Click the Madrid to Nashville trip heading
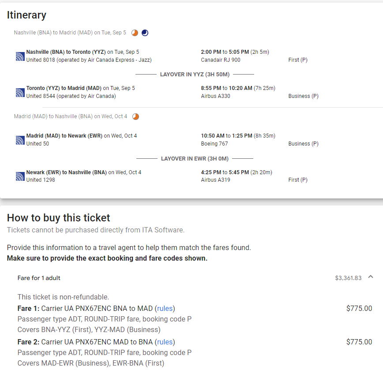Image resolution: width=383 pixels, height=370 pixels. [71, 116]
